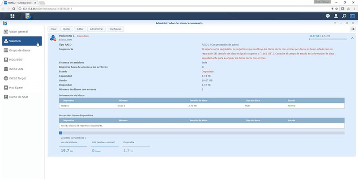Bookmark this page with the star icon
The width and height of the screenshot is (358, 179).
coord(337,9)
